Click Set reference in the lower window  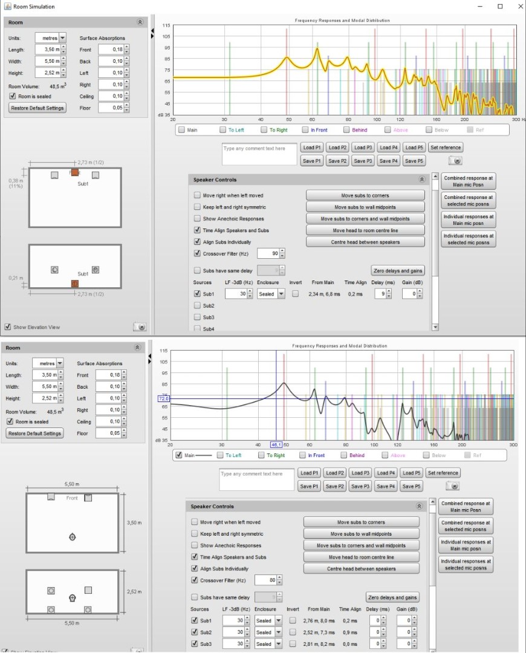pyautogui.click(x=443, y=473)
